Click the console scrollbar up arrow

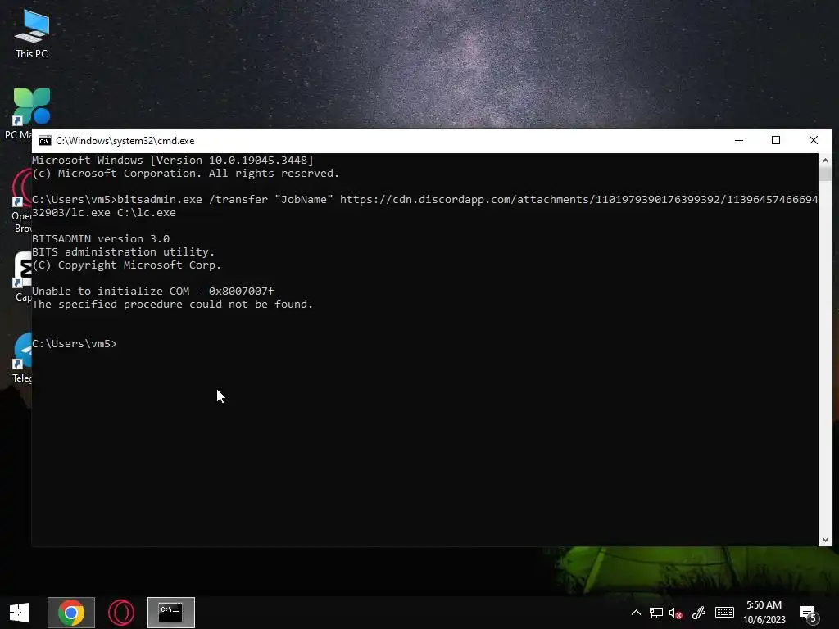825,160
